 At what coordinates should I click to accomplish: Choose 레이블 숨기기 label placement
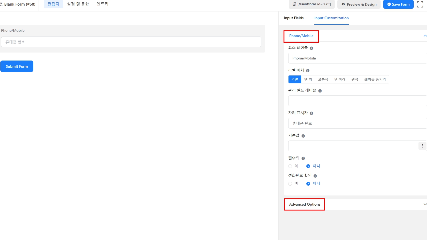[x=375, y=79]
